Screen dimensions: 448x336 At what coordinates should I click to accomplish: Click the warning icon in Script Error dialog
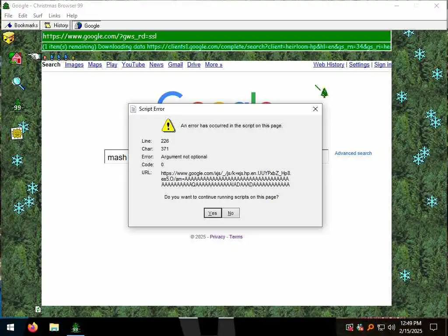168,125
